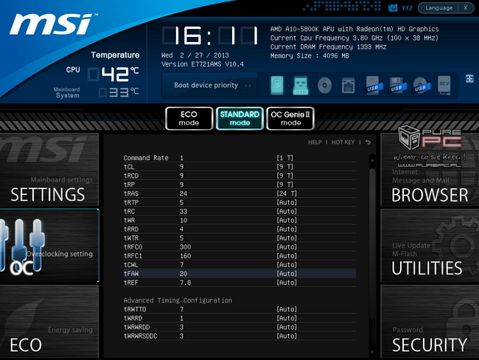Click the HELP link
The height and width of the screenshot is (360, 479).
point(315,142)
